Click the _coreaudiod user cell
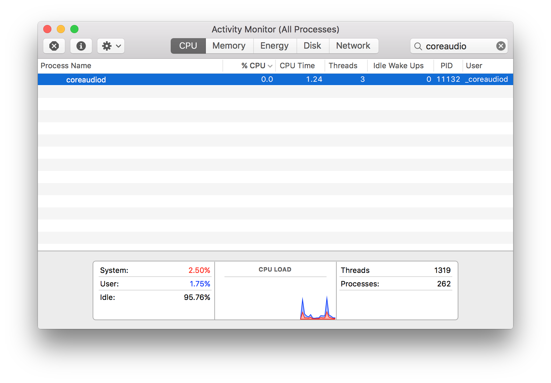551x383 pixels. (486, 79)
